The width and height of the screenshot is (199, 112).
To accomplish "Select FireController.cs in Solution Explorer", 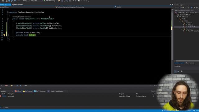I will (x=192, y=27).
